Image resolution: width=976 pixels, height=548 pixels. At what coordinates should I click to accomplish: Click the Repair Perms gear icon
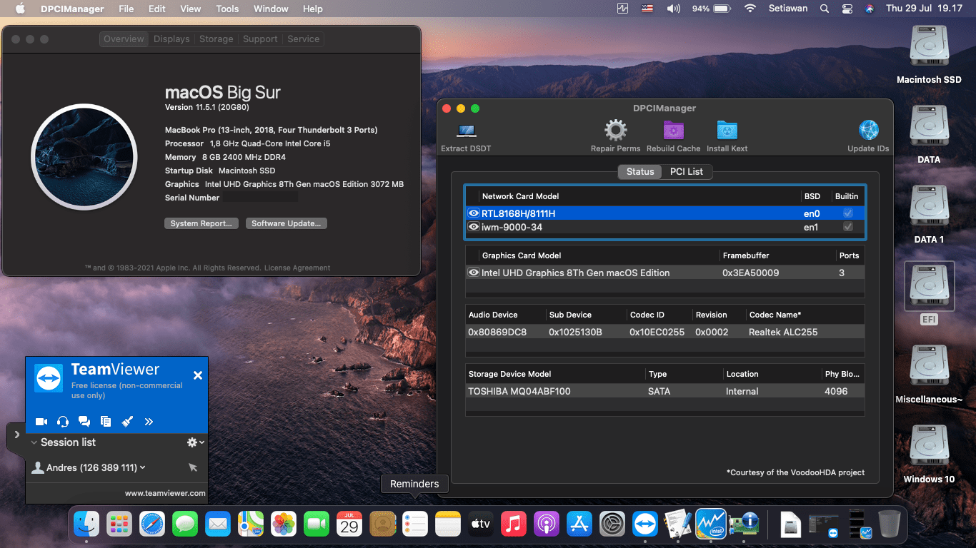pos(615,131)
